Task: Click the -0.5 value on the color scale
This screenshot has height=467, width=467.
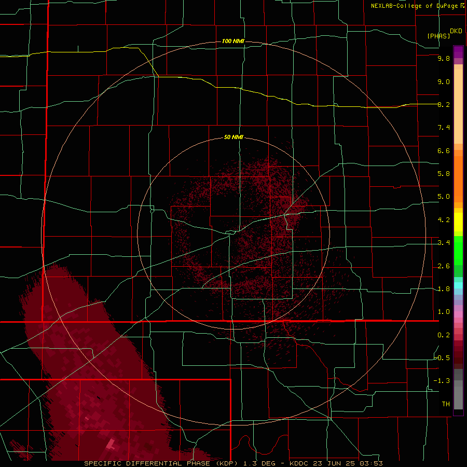Action: (x=442, y=358)
